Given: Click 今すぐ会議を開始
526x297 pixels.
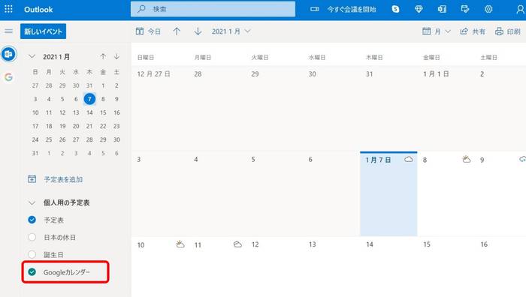Looking at the screenshot, I should [x=352, y=10].
